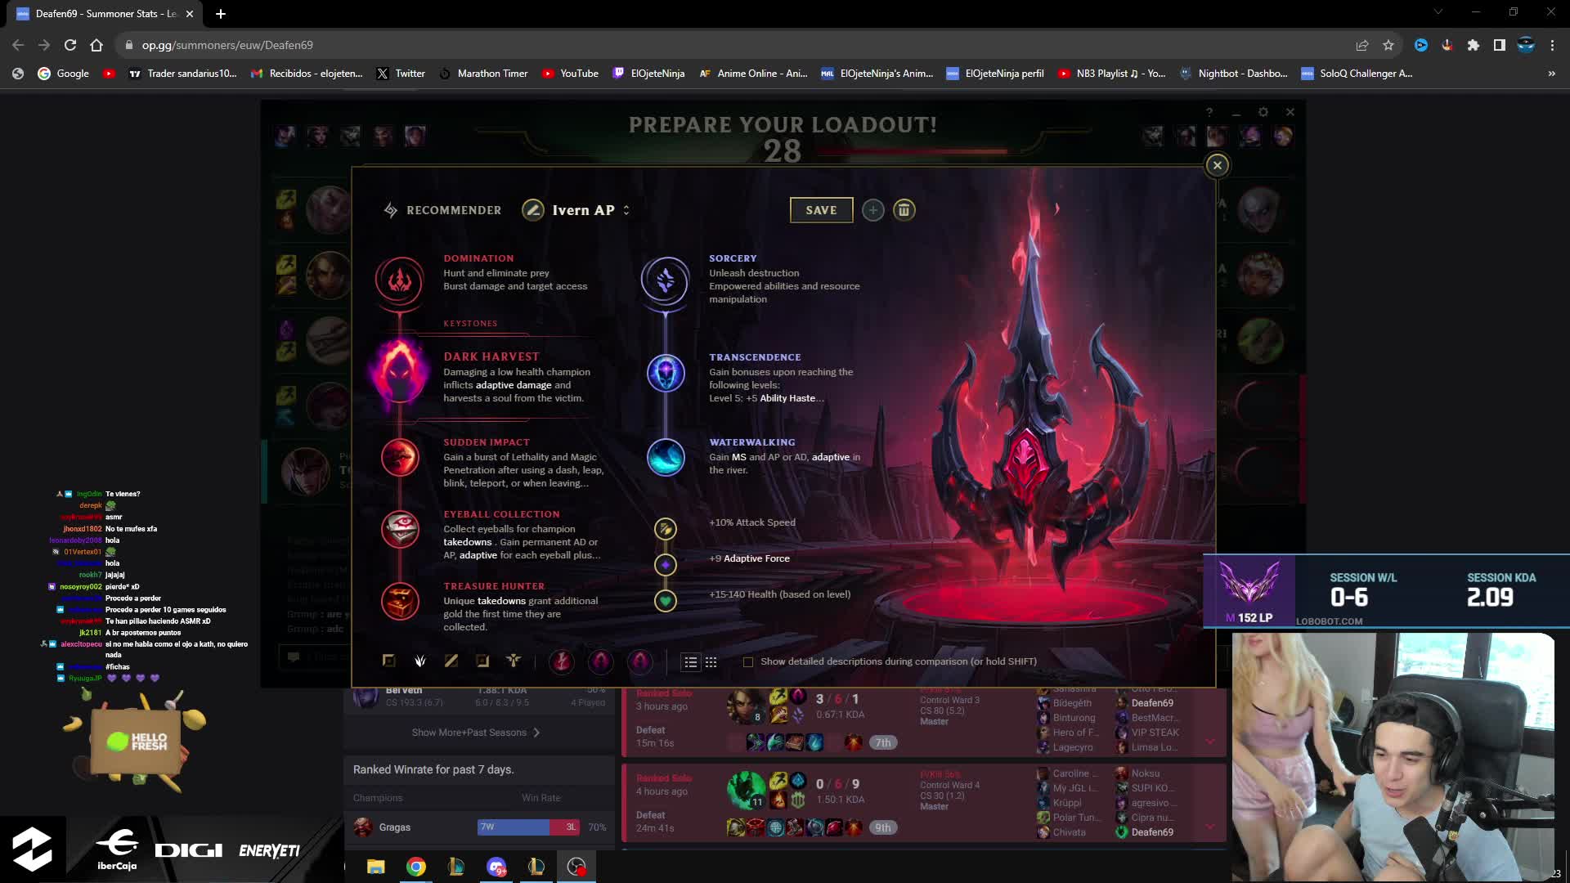This screenshot has height=883, width=1570.
Task: Open the Twitter bookmark
Action: (x=401, y=74)
